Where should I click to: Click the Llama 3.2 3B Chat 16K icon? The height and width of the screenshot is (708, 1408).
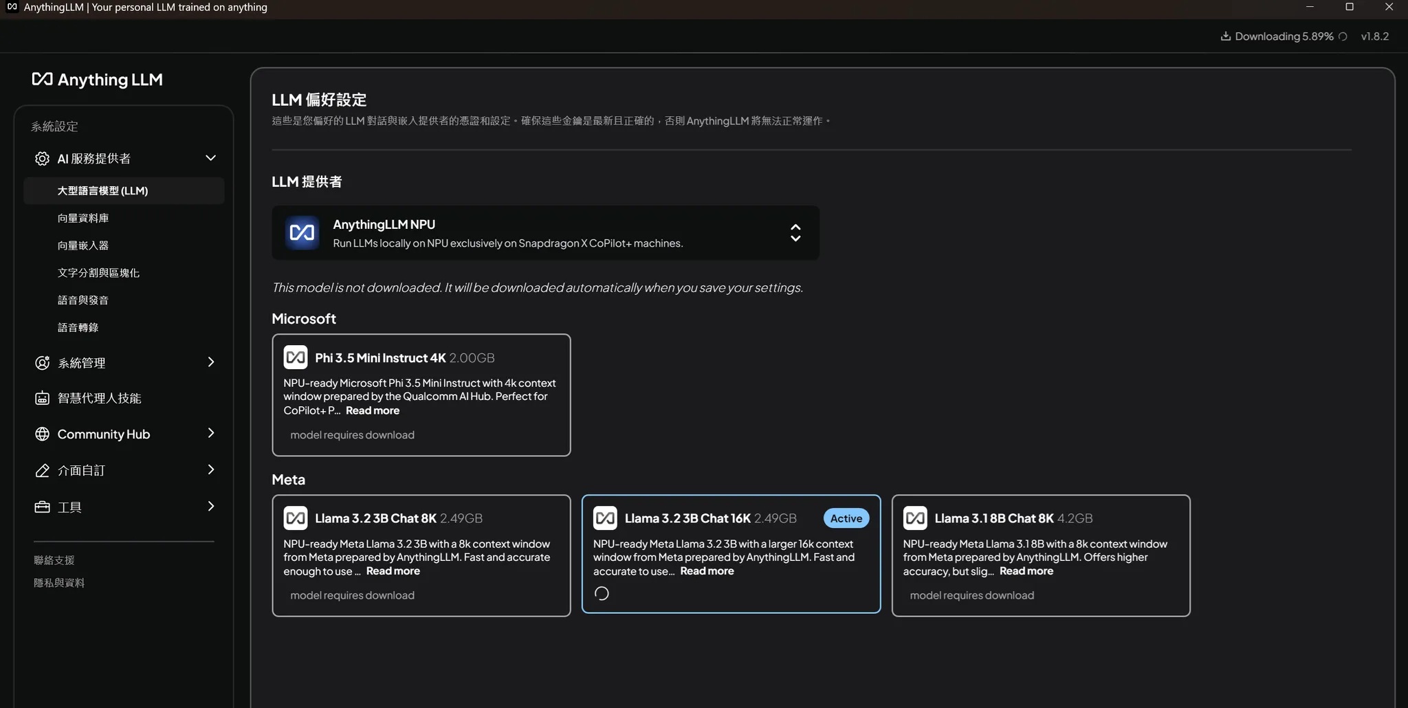(606, 518)
